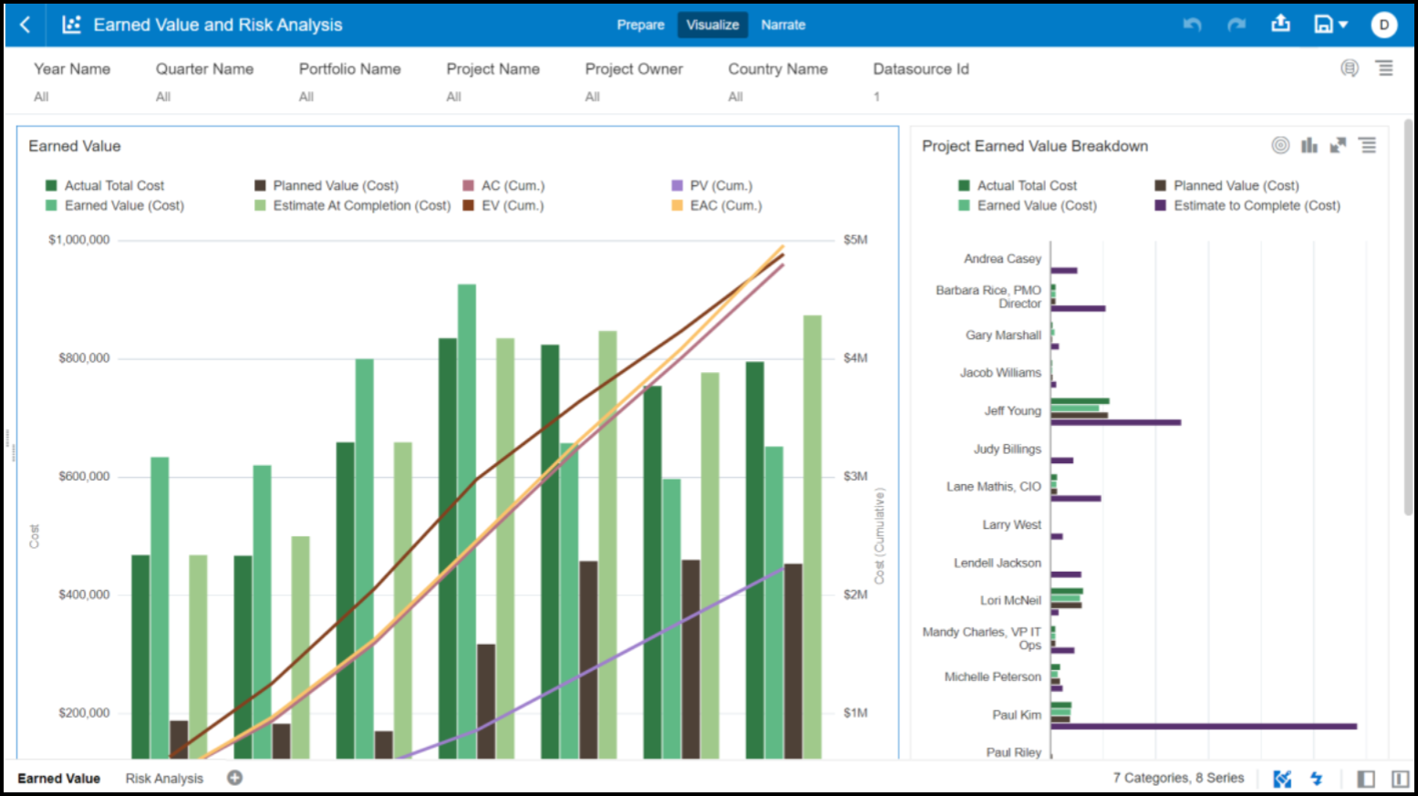The height and width of the screenshot is (796, 1418).
Task: Select the Andrea Casey category label
Action: [x=1002, y=259]
